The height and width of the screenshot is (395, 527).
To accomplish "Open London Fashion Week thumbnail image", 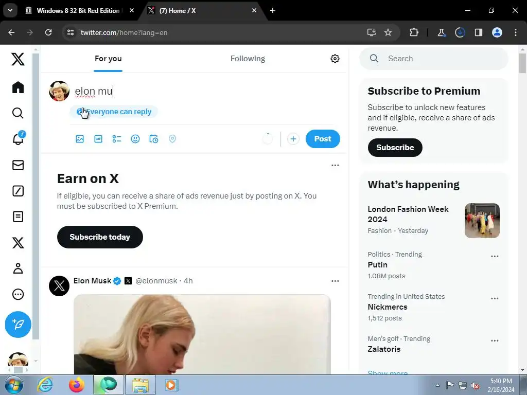I will pos(482,221).
